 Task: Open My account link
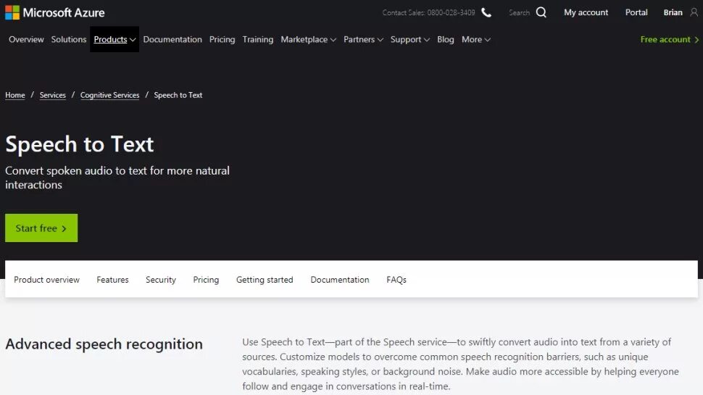tap(586, 12)
